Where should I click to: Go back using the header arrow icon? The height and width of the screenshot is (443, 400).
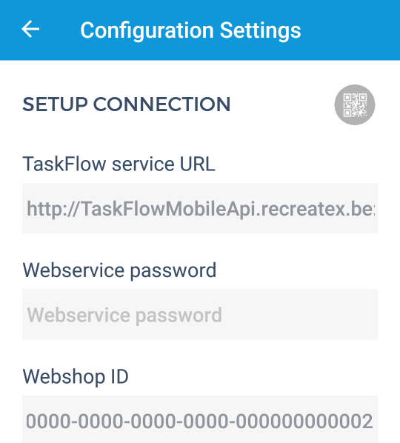pyautogui.click(x=30, y=29)
